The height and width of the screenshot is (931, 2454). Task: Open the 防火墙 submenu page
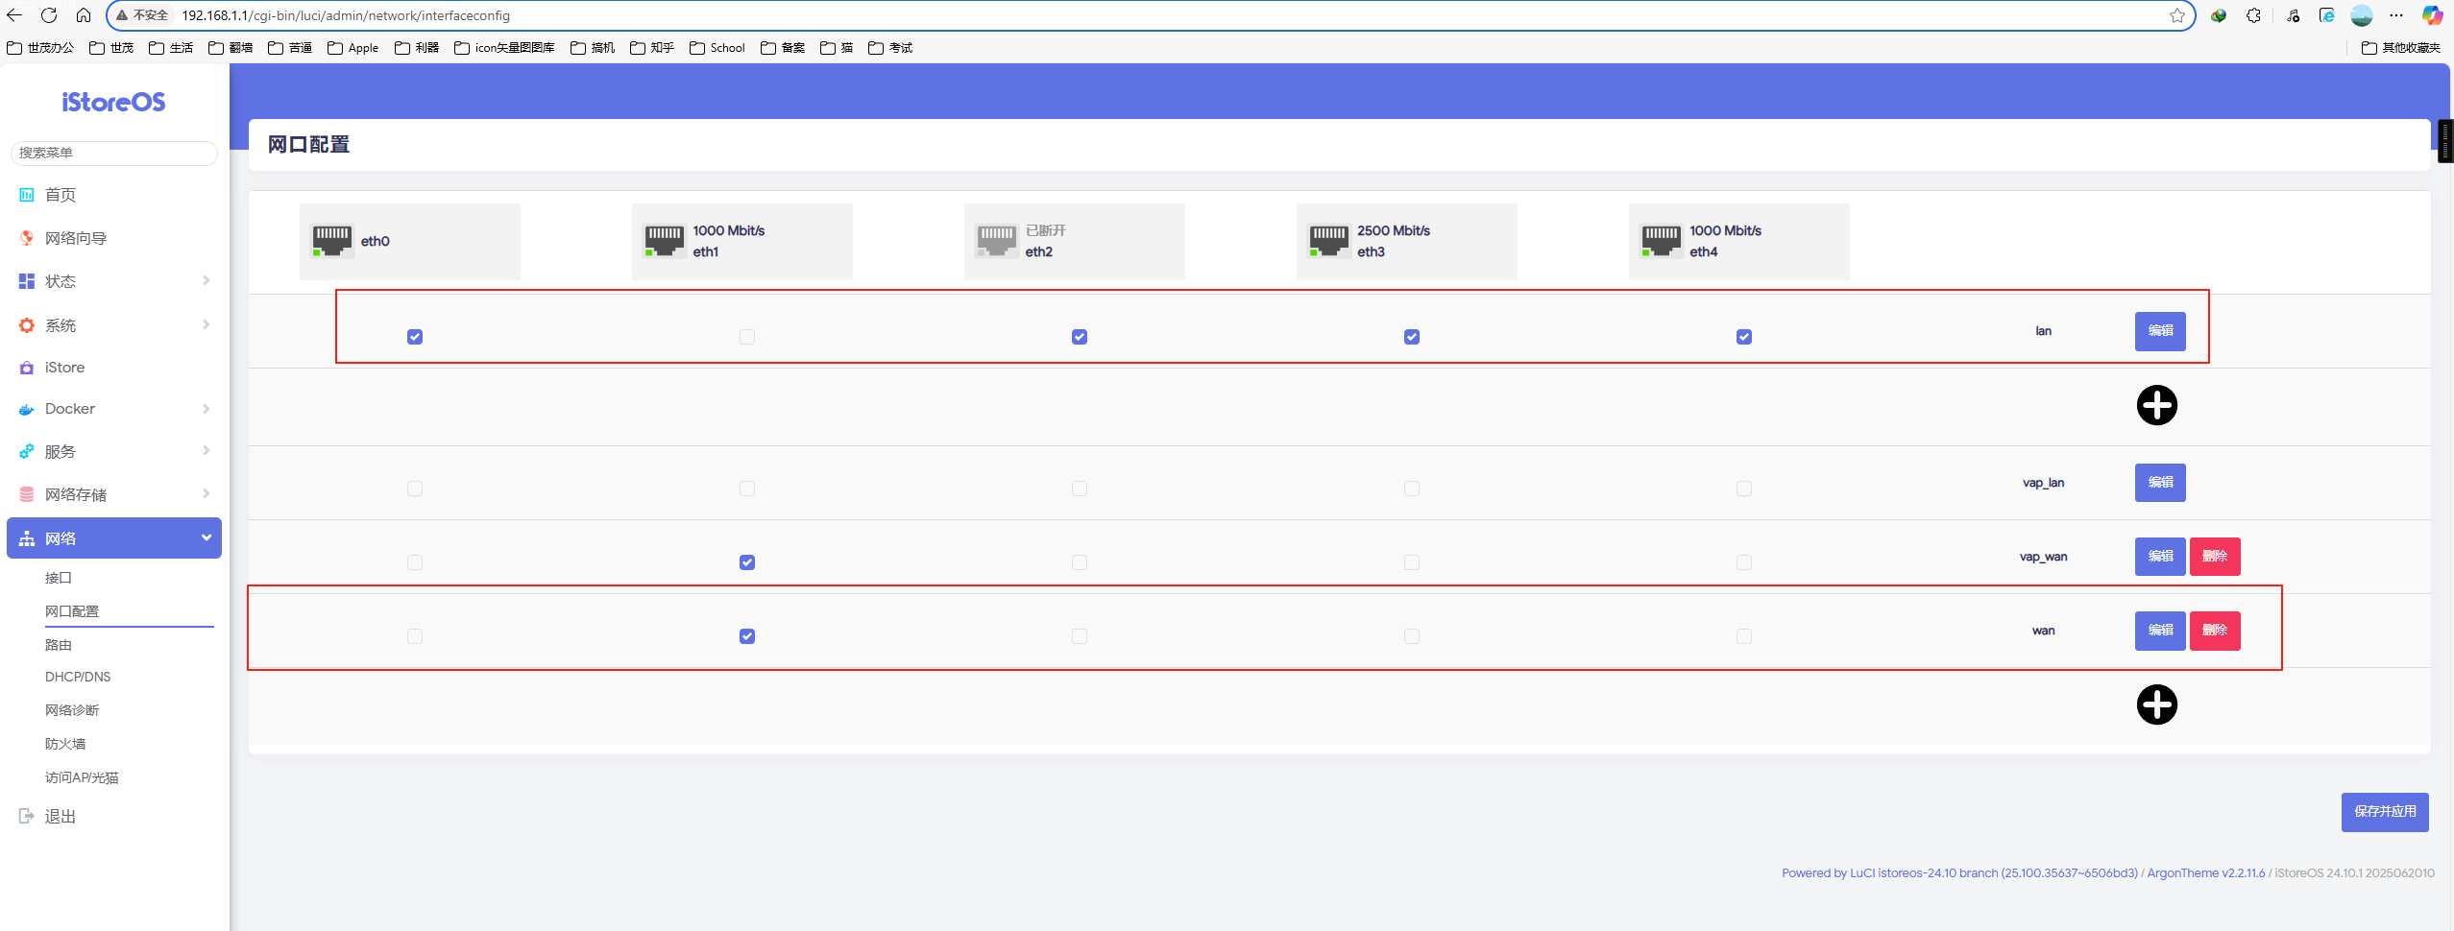65,744
